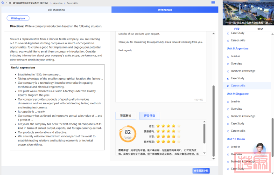Click the virtual assistant avatar icon
The image size is (274, 175).
click(x=260, y=148)
